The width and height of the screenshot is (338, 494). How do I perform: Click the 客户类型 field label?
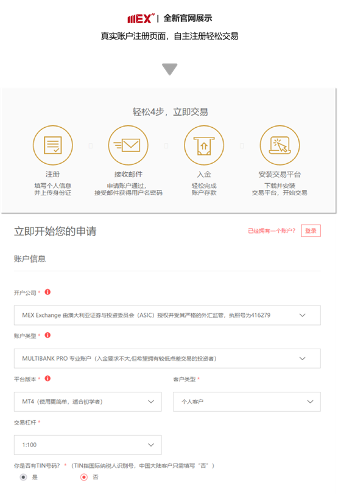click(185, 380)
